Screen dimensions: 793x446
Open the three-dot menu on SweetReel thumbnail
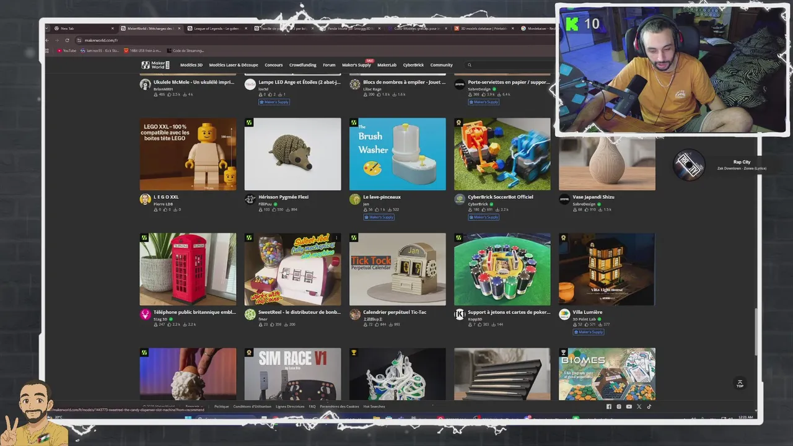(x=336, y=238)
